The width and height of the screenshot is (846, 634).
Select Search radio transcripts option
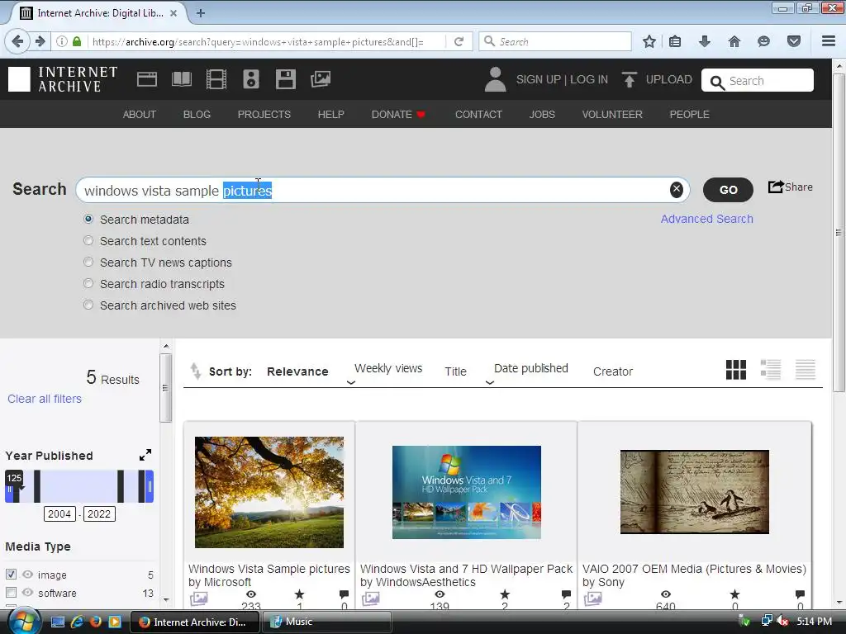[x=88, y=284]
